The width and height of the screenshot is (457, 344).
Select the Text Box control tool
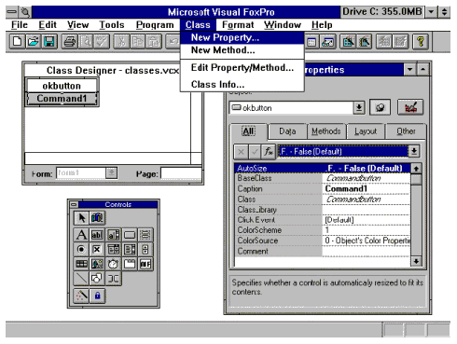tap(97, 235)
